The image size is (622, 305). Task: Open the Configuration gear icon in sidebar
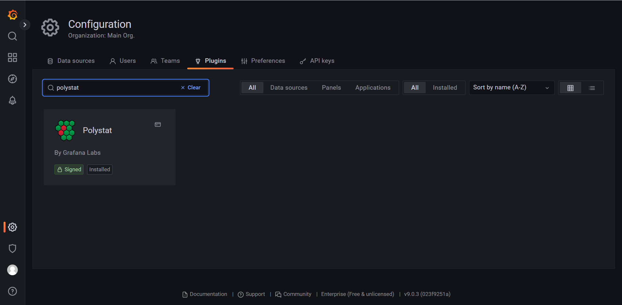click(12, 227)
